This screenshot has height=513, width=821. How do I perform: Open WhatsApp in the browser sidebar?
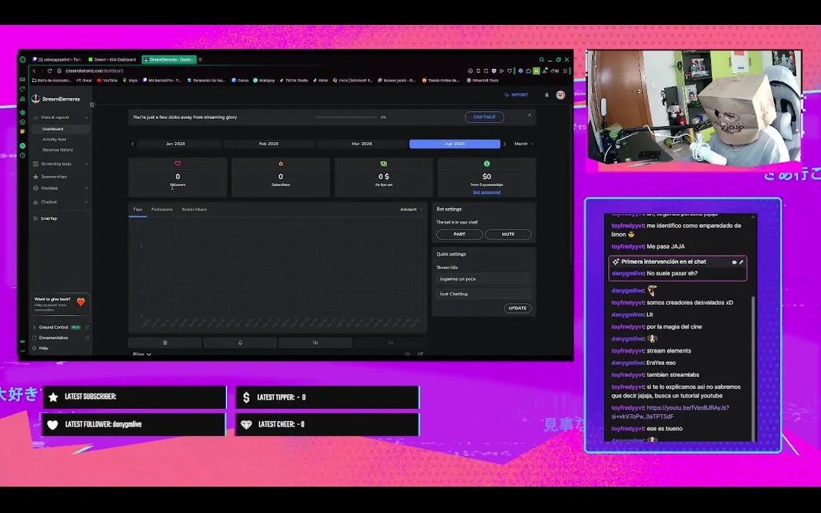pyautogui.click(x=23, y=122)
